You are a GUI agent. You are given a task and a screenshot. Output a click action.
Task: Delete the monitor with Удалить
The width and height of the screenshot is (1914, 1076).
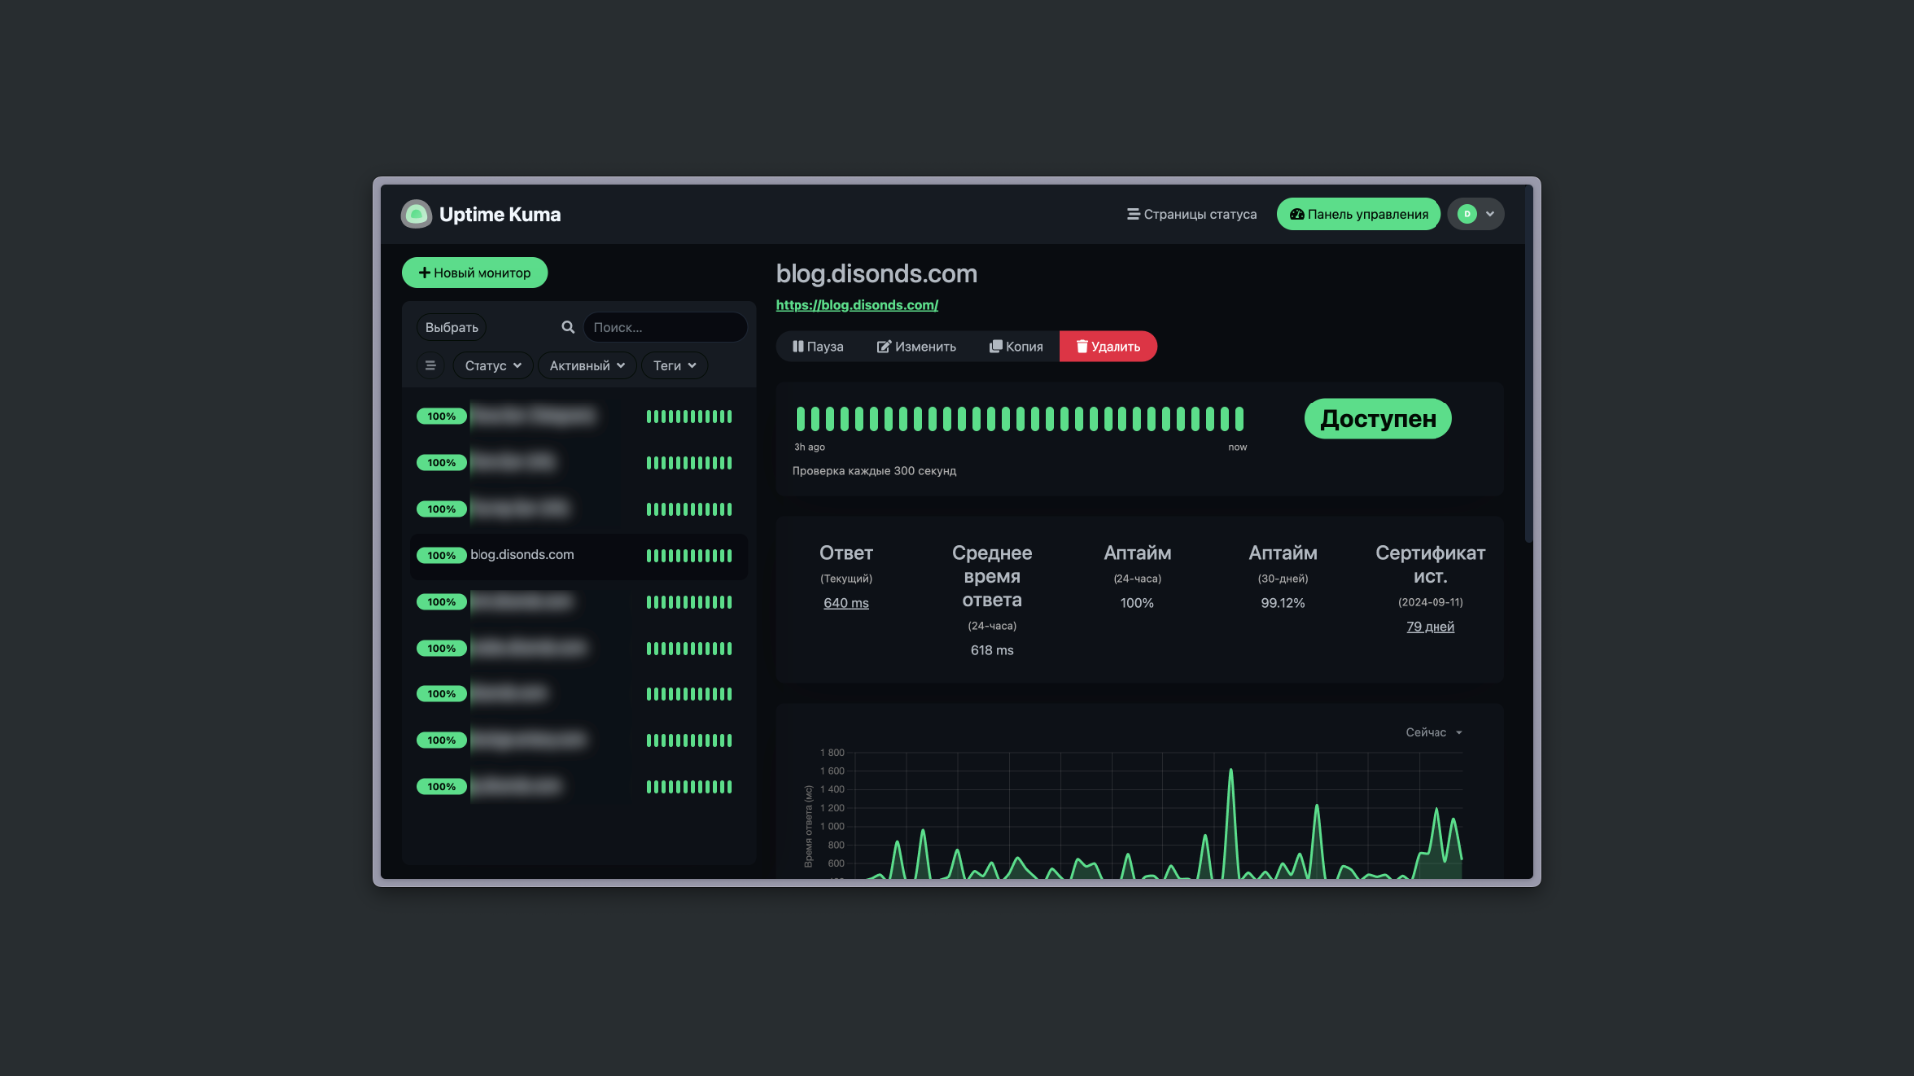click(1108, 346)
